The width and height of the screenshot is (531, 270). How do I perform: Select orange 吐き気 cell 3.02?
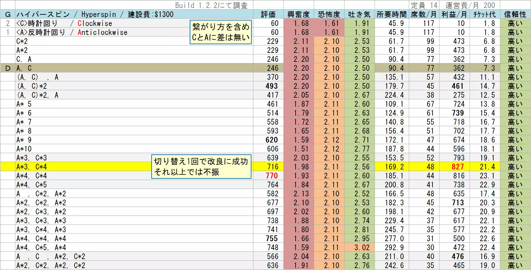(x=359, y=248)
